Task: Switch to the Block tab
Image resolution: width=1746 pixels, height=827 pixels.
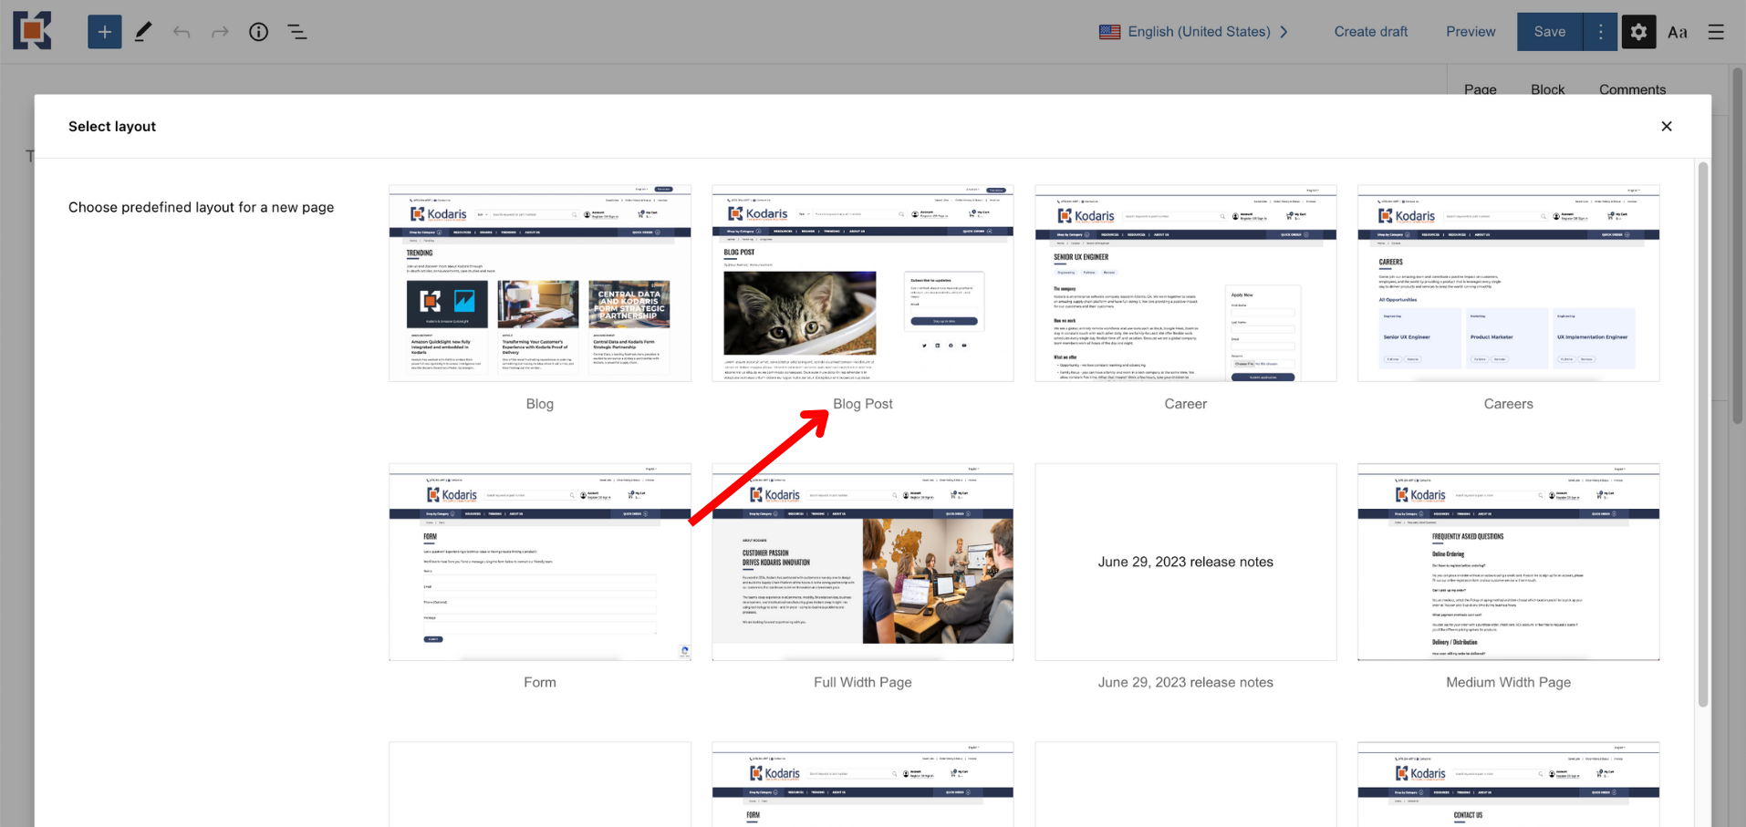Action: tap(1548, 89)
